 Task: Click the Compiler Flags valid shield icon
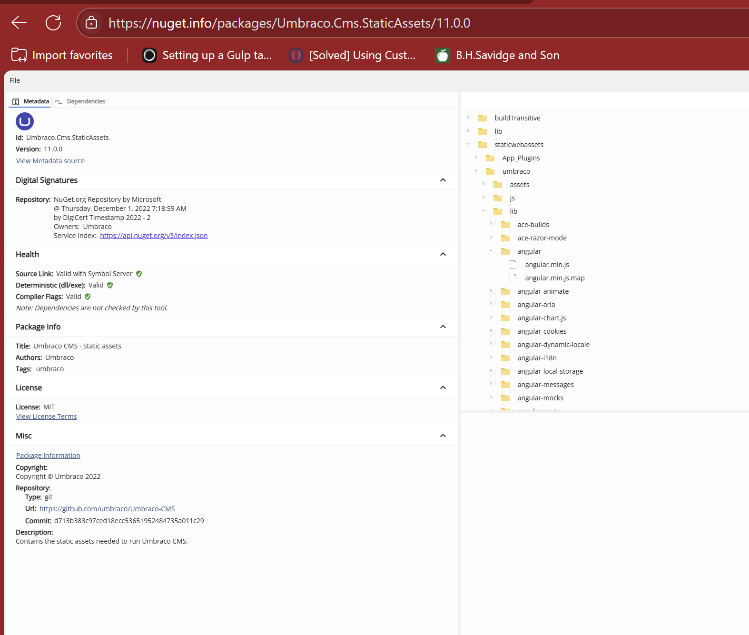pyautogui.click(x=88, y=297)
